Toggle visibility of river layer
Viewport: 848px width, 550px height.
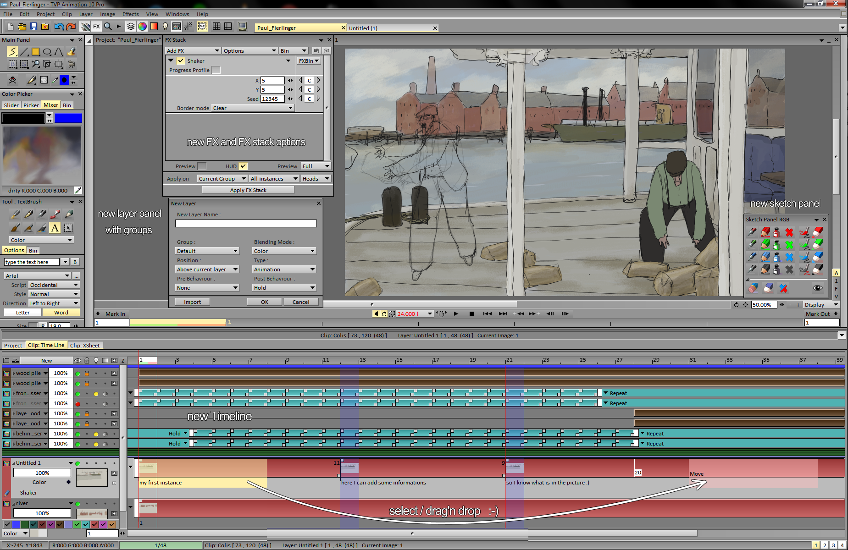78,504
